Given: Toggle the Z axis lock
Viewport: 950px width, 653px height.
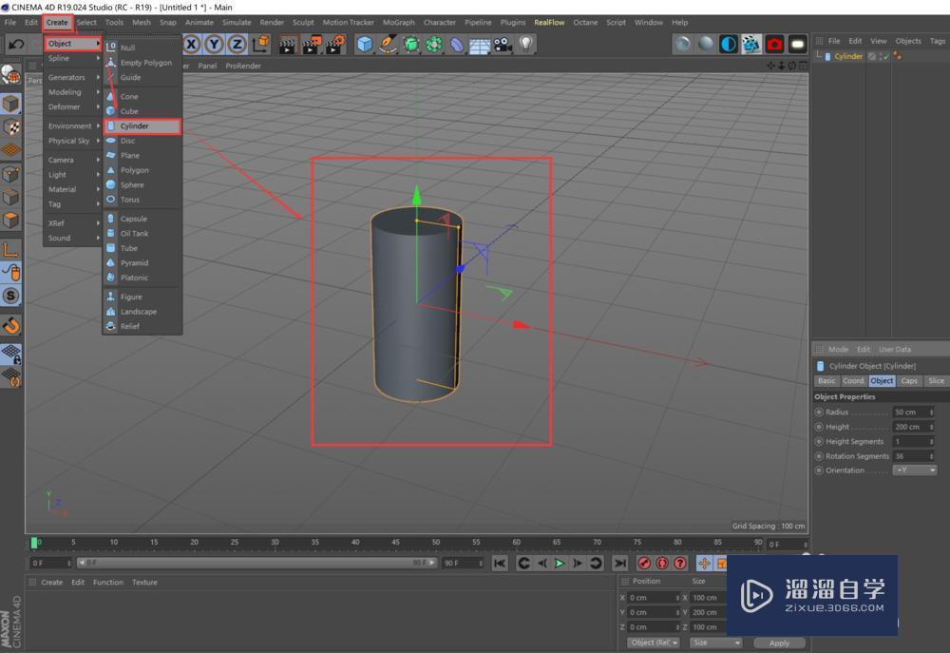Looking at the screenshot, I should coord(237,44).
